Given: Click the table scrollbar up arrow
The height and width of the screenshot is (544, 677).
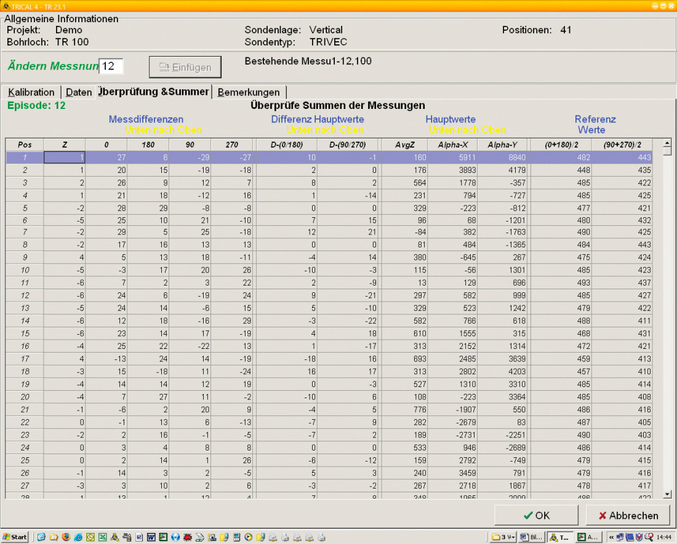Looking at the screenshot, I should tap(667, 143).
